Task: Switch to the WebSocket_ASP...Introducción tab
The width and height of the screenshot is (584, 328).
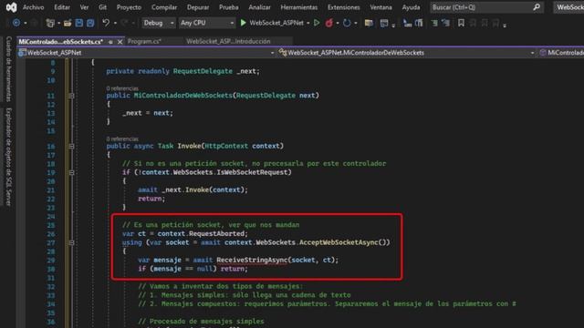Action: click(228, 42)
